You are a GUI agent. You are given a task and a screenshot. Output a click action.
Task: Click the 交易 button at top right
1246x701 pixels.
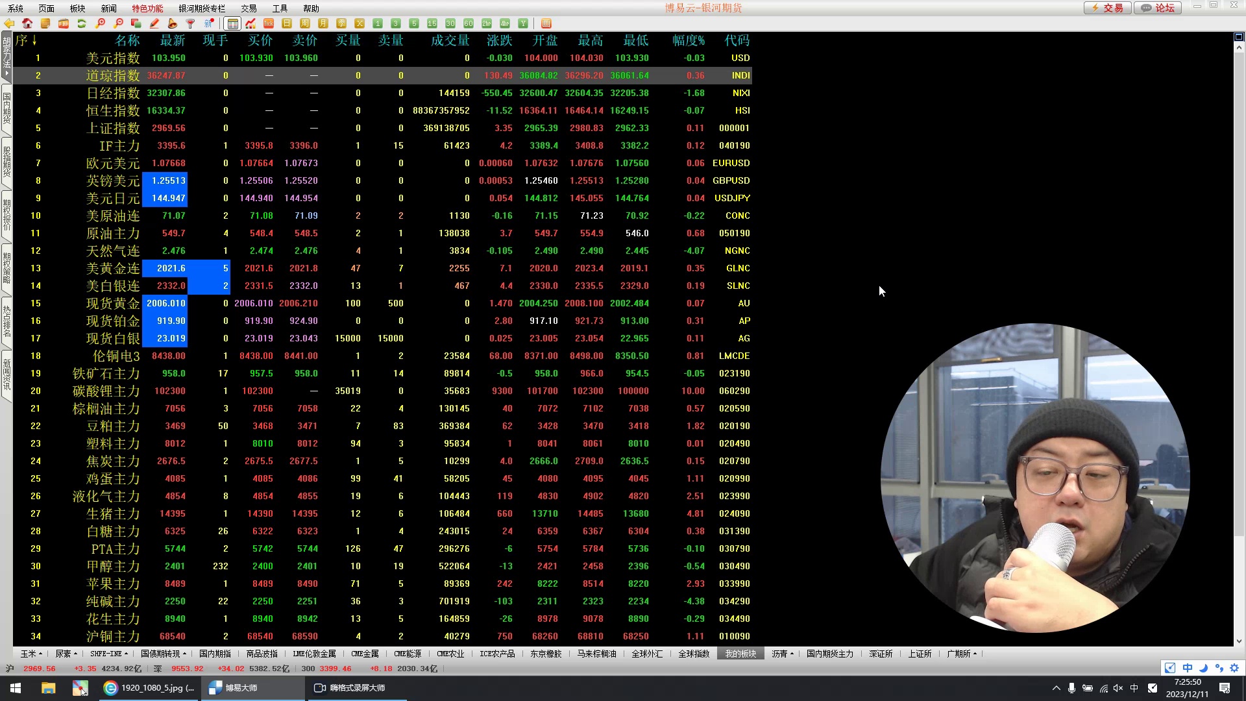[1107, 8]
